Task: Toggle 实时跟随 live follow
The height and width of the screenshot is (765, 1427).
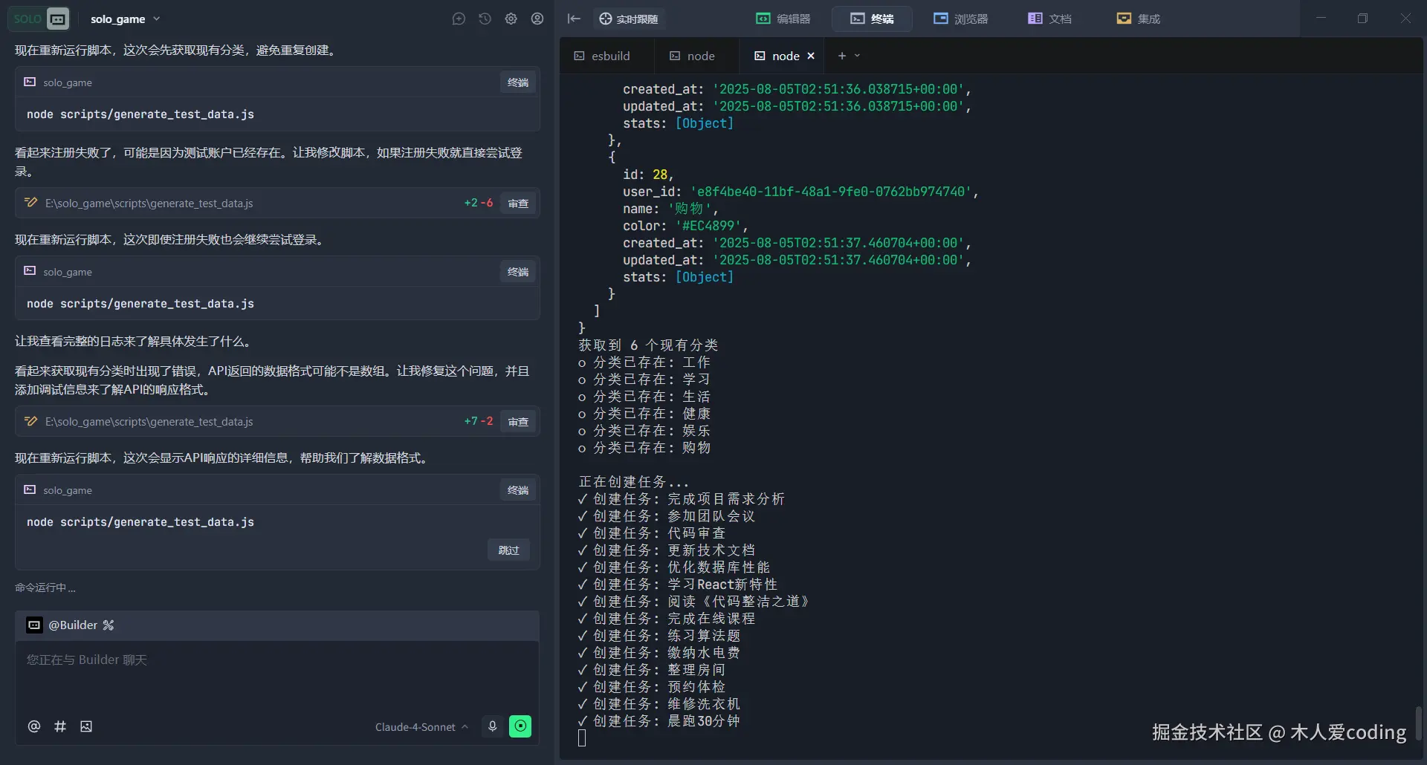Action: (x=629, y=19)
